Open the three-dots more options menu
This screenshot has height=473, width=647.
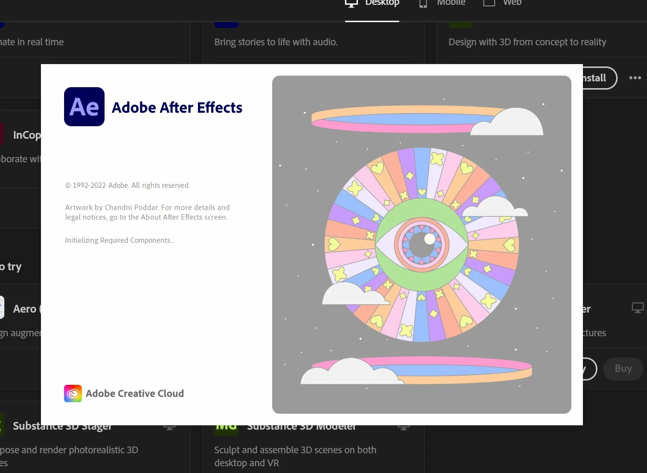[635, 78]
